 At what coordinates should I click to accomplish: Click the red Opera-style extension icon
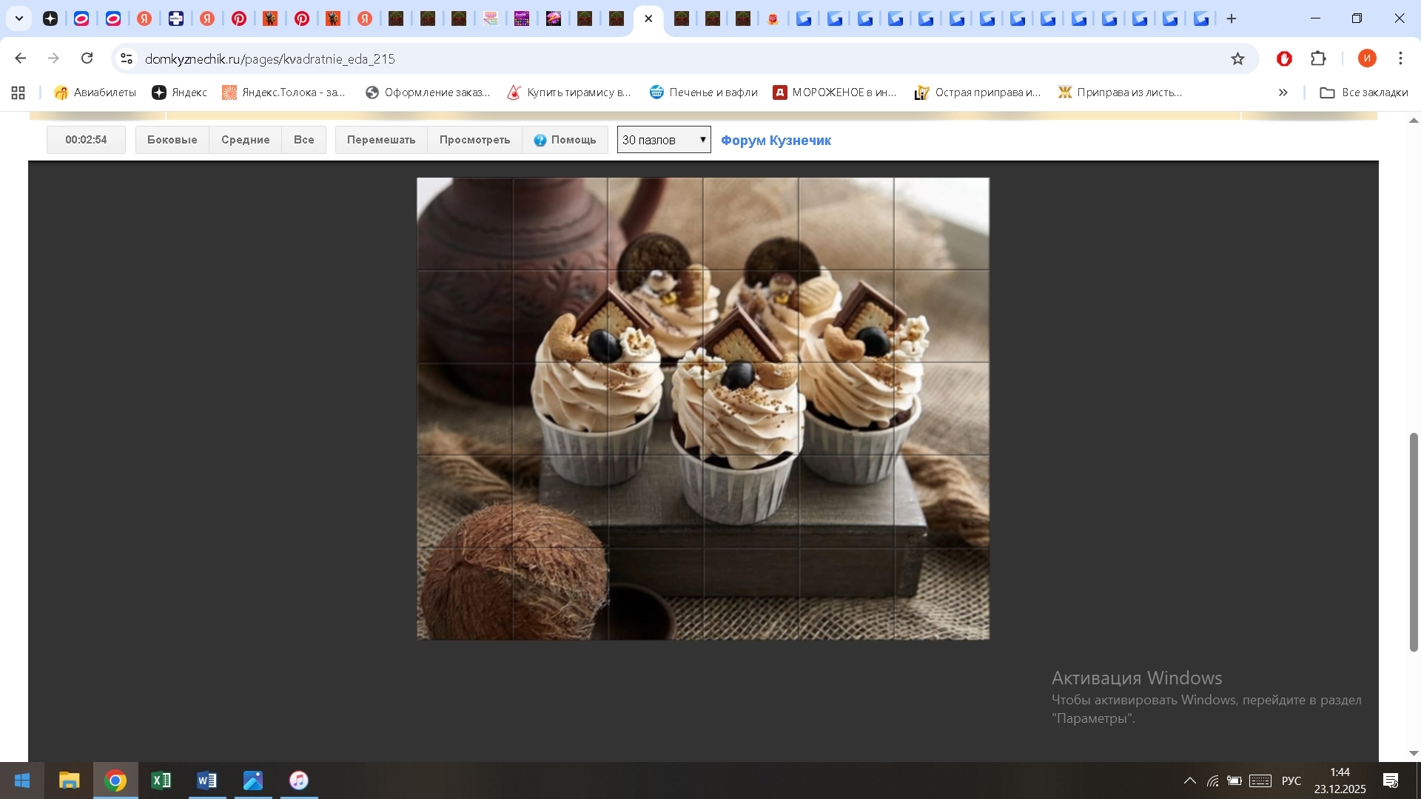point(1284,58)
